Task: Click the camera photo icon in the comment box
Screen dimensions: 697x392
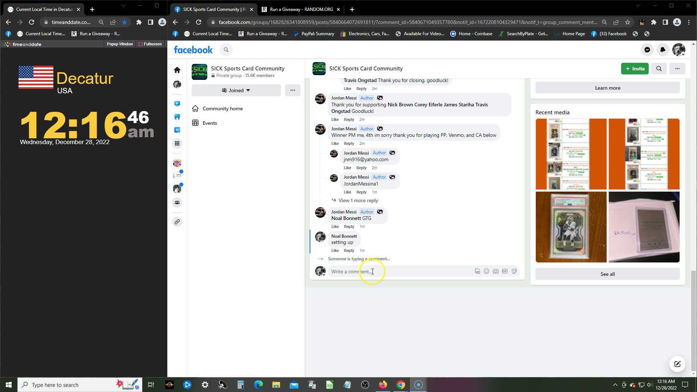Action: coord(496,271)
